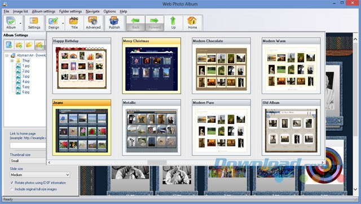Open the File menu

[6, 11]
